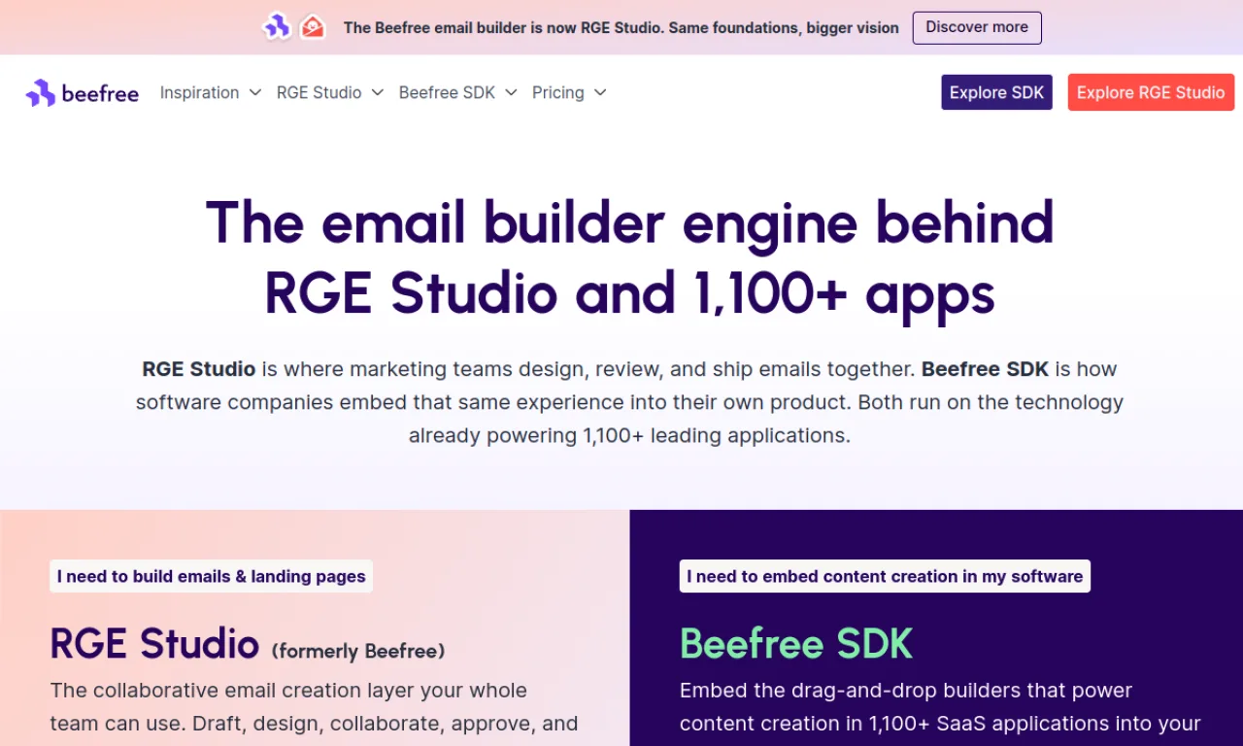This screenshot has height=746, width=1243.
Task: Click the banner text about RGE Studio rename
Action: pos(621,28)
